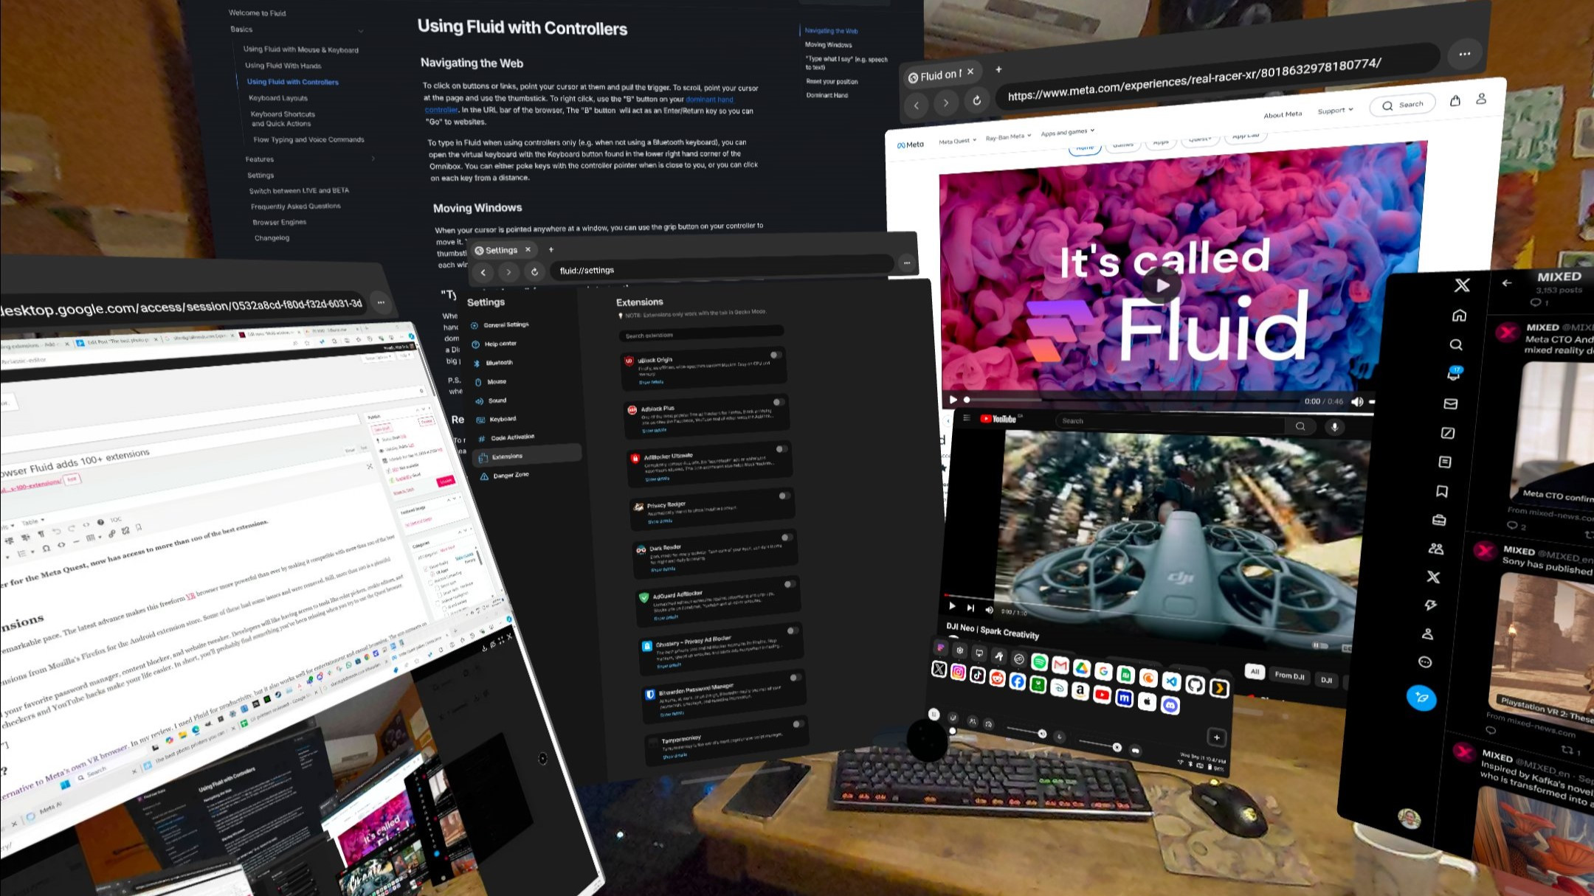The image size is (1594, 896).
Task: Open Keyboard Layouts docs page link
Action: (278, 98)
